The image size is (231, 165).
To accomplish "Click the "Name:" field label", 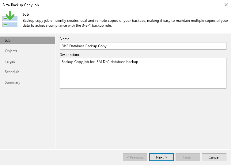I will (65, 39).
